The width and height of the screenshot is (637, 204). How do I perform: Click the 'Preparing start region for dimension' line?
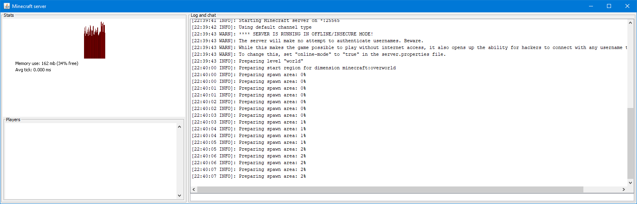[x=294, y=68]
